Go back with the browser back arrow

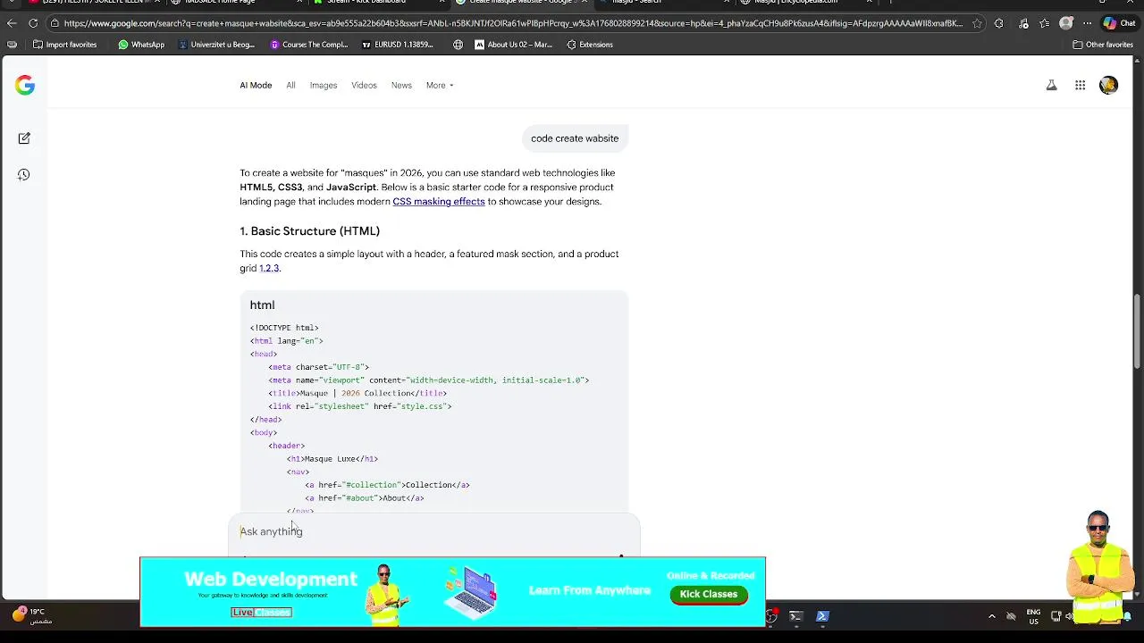[x=12, y=23]
